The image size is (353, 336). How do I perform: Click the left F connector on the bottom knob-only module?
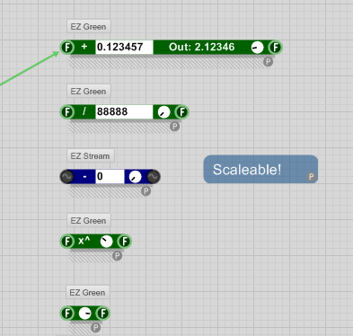(67, 314)
